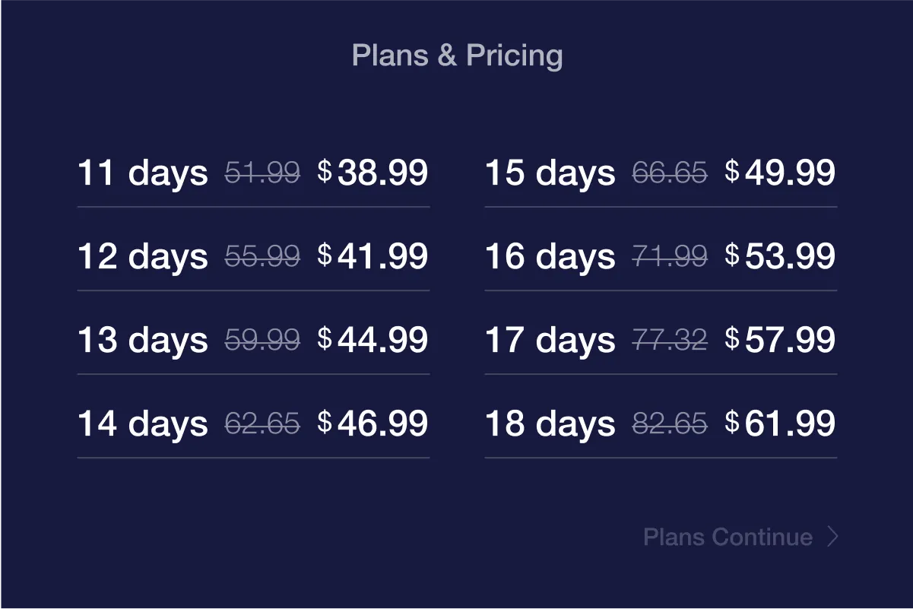The width and height of the screenshot is (913, 609).
Task: Click the $49.99 price
Action: click(780, 173)
